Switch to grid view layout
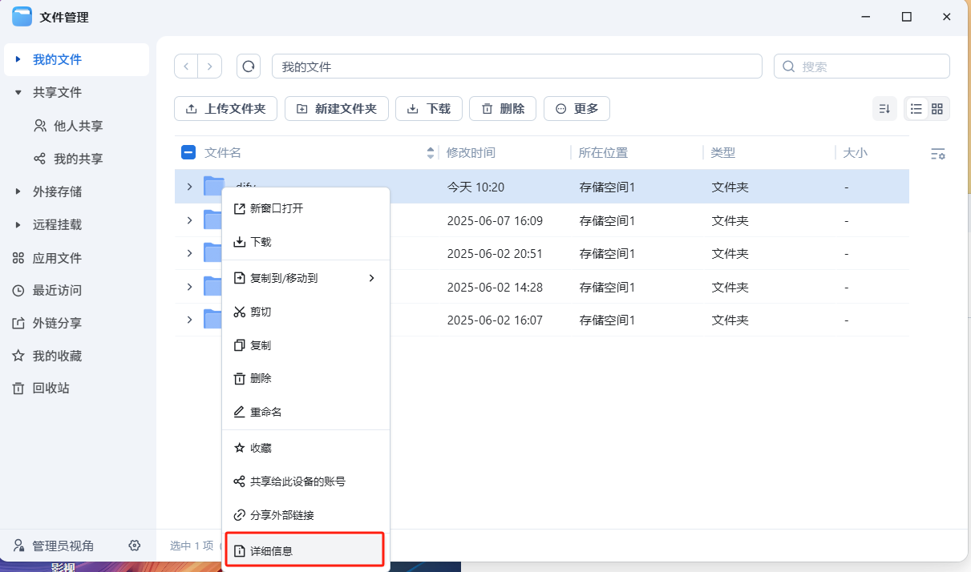The width and height of the screenshot is (971, 572). tap(937, 108)
